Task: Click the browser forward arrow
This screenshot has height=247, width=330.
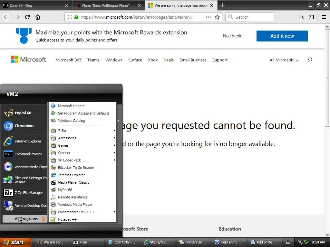Action: tap(17, 17)
